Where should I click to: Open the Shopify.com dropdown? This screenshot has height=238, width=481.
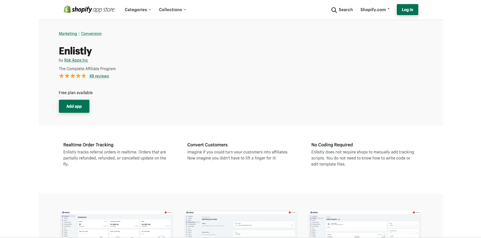[375, 10]
